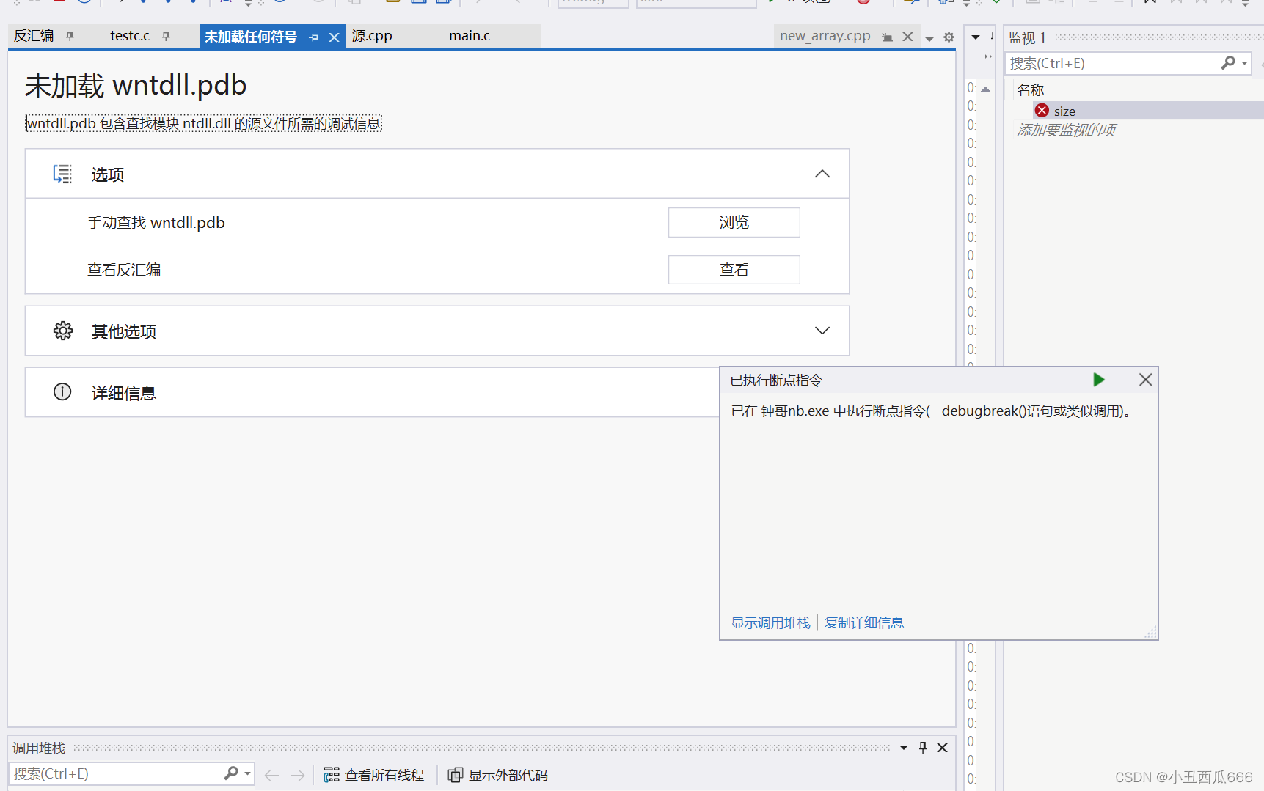Viewport: 1264px width, 791px height.
Task: Click the 详细信息 info icon
Action: (x=62, y=391)
